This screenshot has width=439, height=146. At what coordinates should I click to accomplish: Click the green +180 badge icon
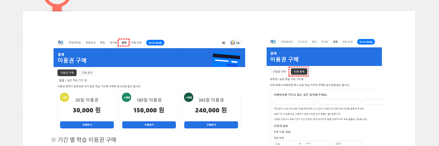(x=126, y=98)
